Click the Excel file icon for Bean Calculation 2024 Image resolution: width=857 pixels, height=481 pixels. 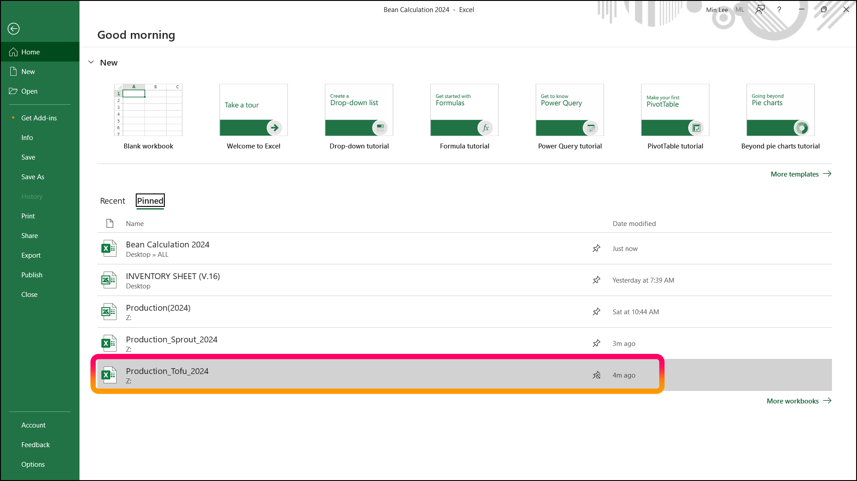coord(109,248)
